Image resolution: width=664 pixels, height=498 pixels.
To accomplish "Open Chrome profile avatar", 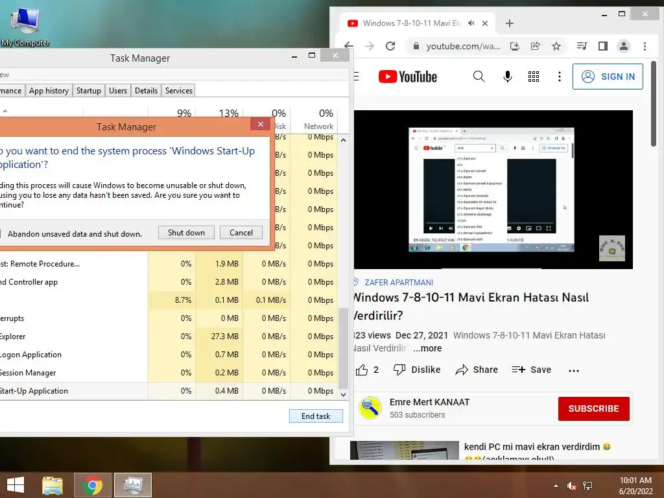I will point(624,46).
